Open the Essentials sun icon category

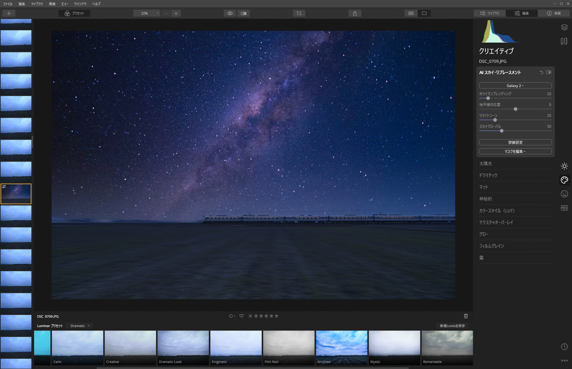pyautogui.click(x=564, y=166)
